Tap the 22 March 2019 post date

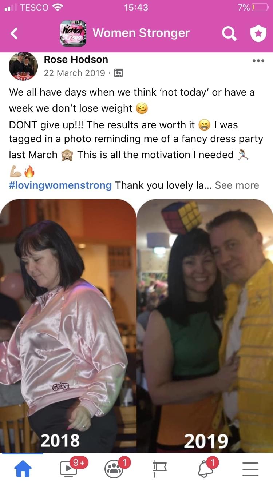click(74, 73)
